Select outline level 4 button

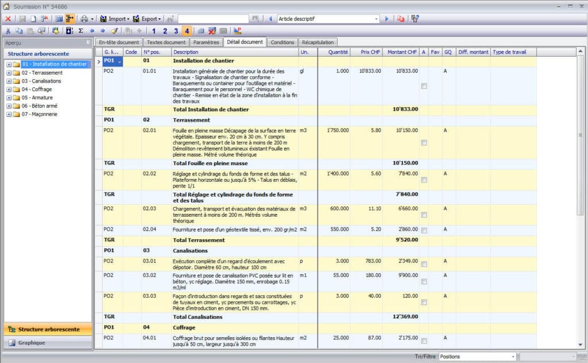coord(187,31)
